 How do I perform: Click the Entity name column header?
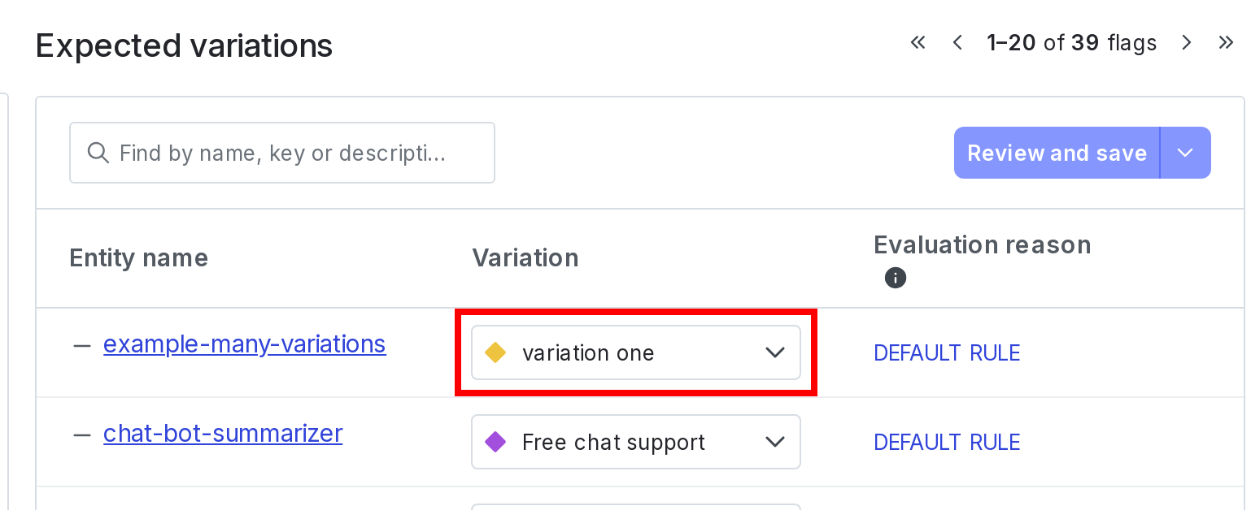click(138, 258)
